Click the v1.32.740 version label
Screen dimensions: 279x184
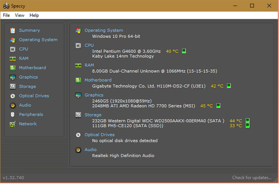tap(13, 178)
